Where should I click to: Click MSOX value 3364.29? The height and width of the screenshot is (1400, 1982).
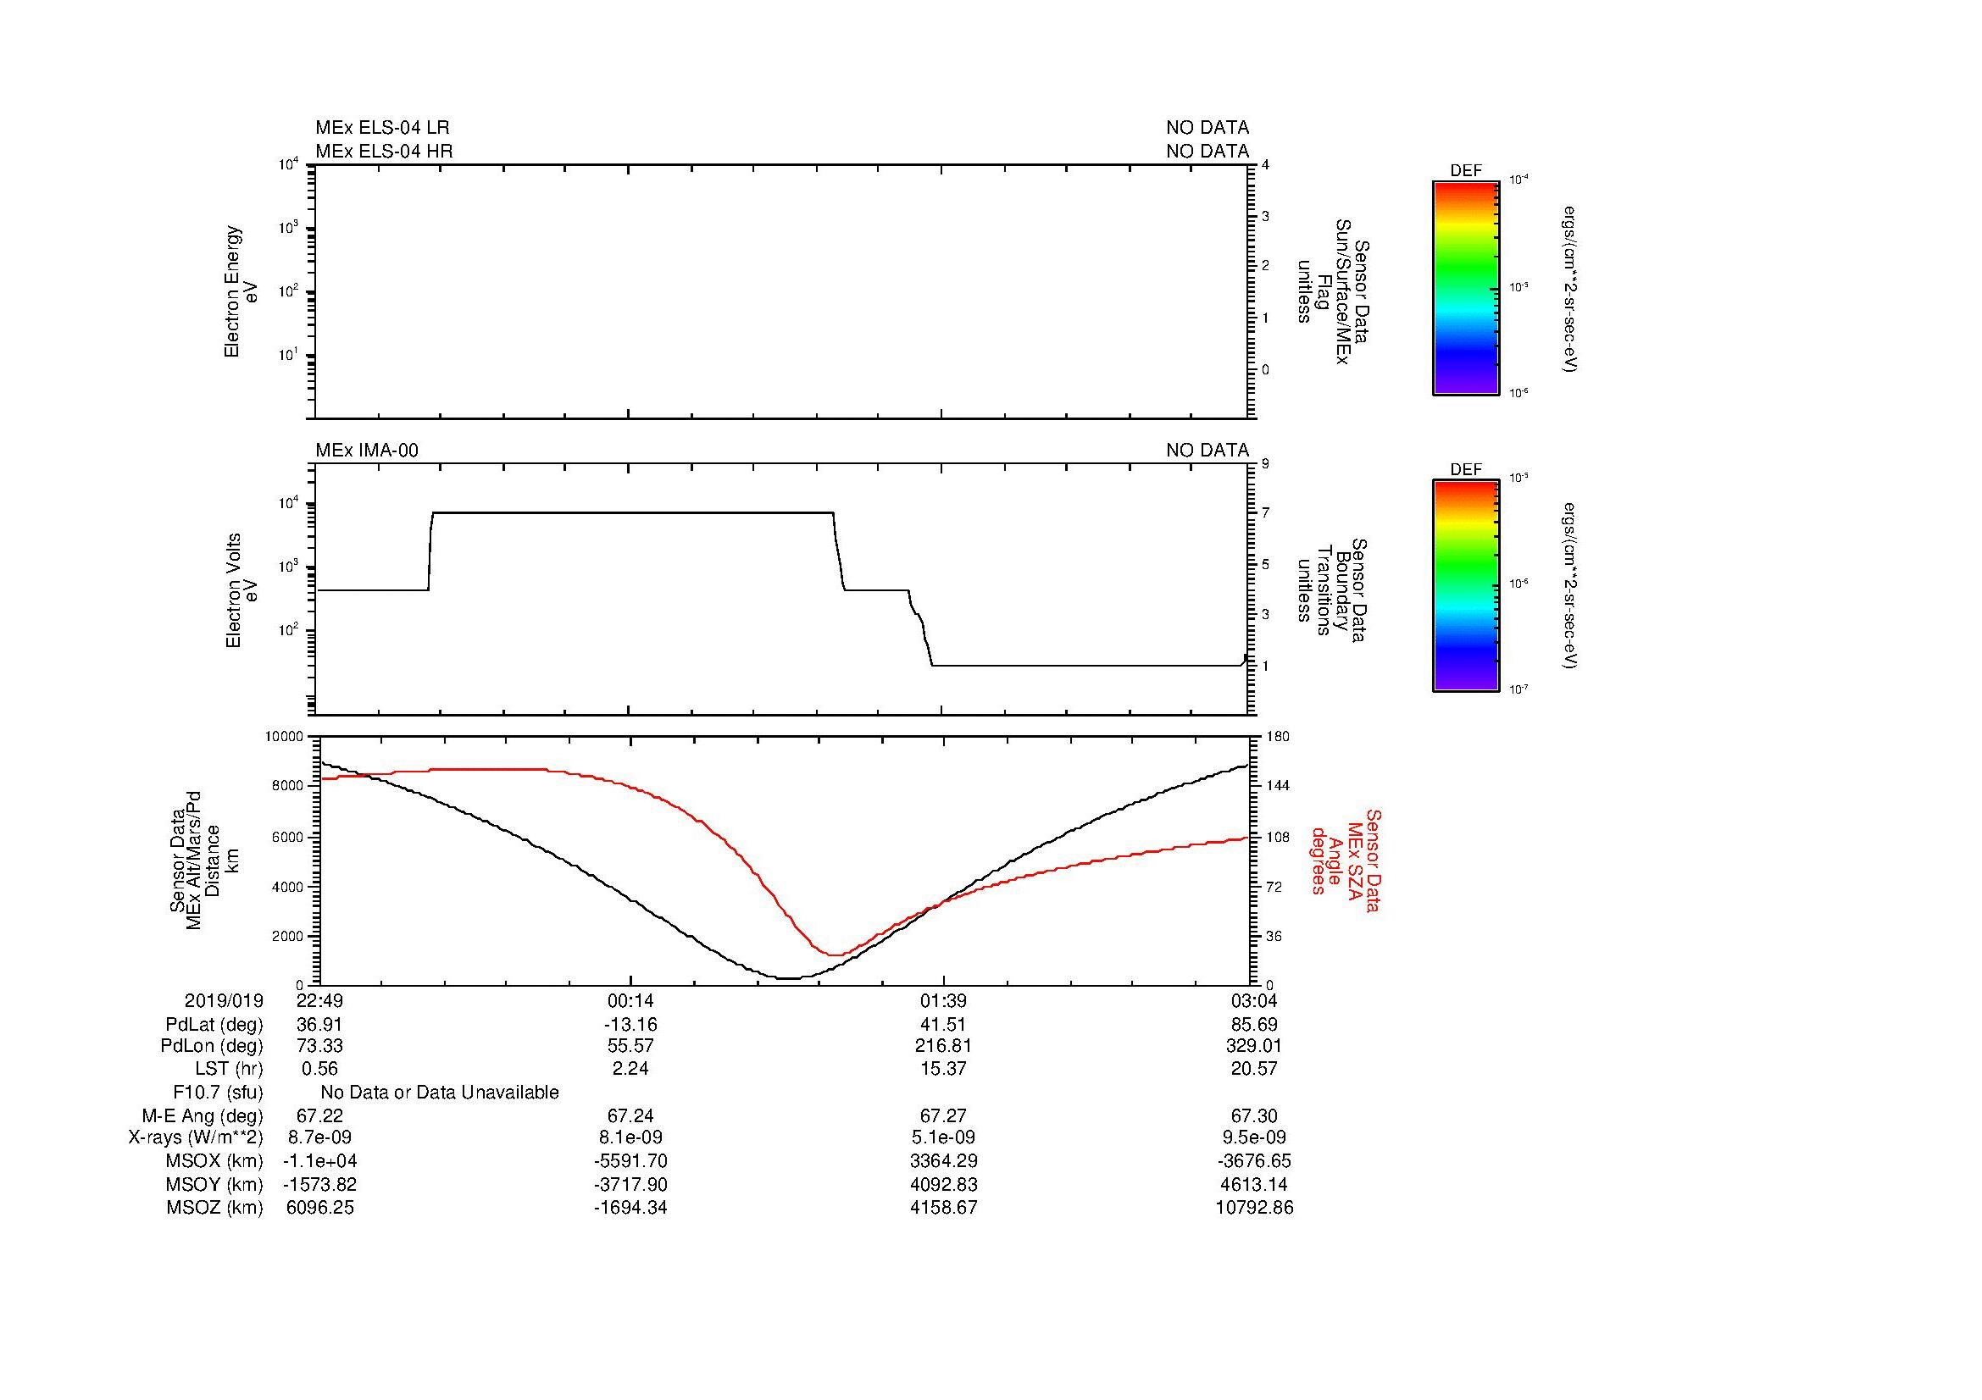tap(943, 1162)
